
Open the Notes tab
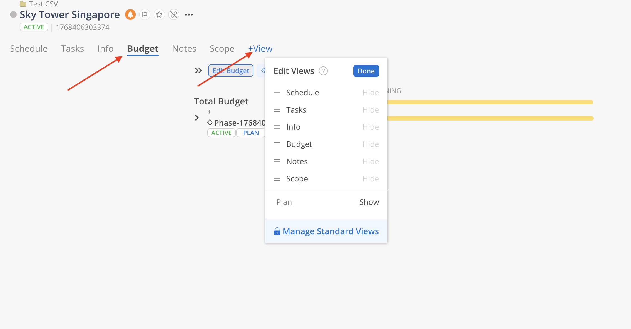184,49
